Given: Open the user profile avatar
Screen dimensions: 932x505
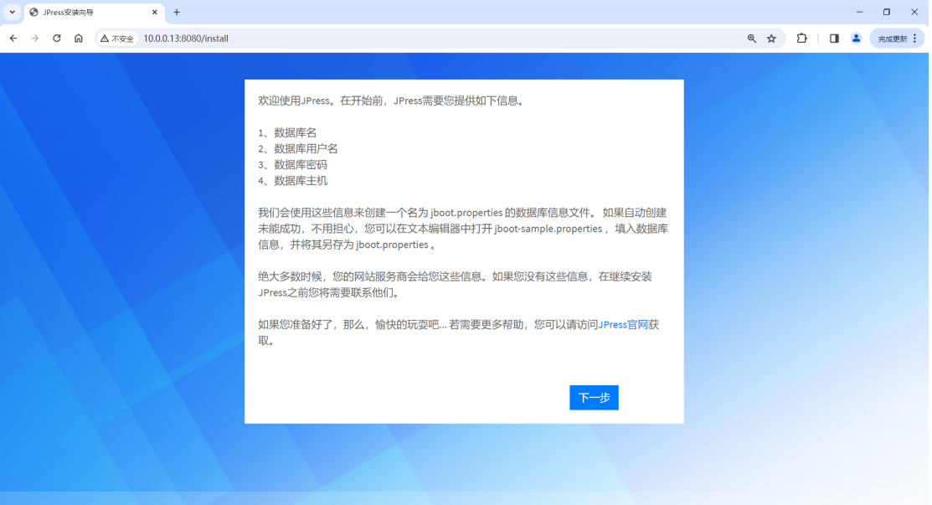Looking at the screenshot, I should pyautogui.click(x=856, y=39).
